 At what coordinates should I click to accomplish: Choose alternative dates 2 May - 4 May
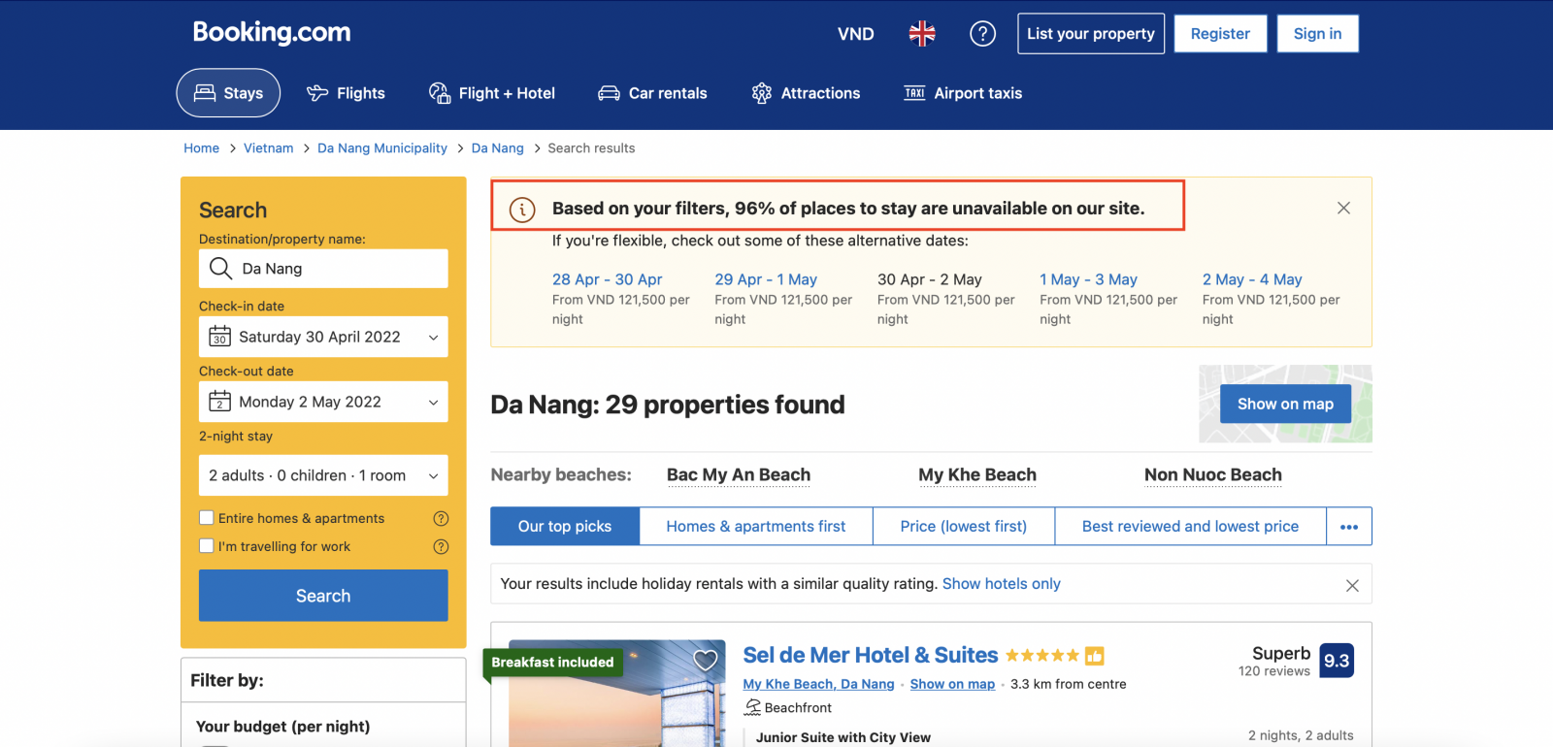coord(1252,279)
